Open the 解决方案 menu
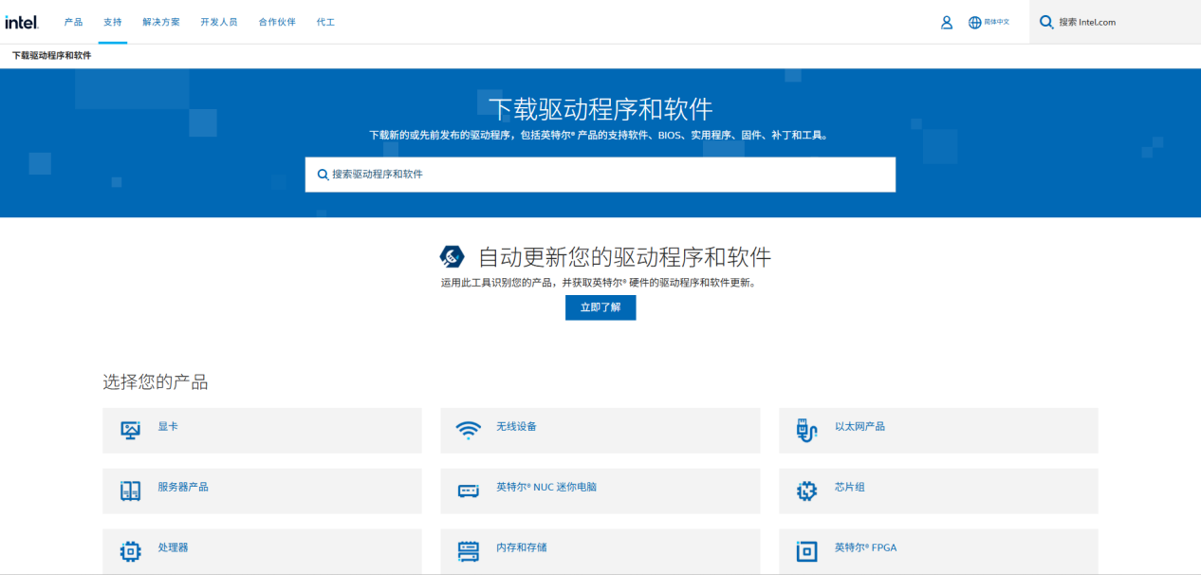The height and width of the screenshot is (575, 1201). [161, 22]
